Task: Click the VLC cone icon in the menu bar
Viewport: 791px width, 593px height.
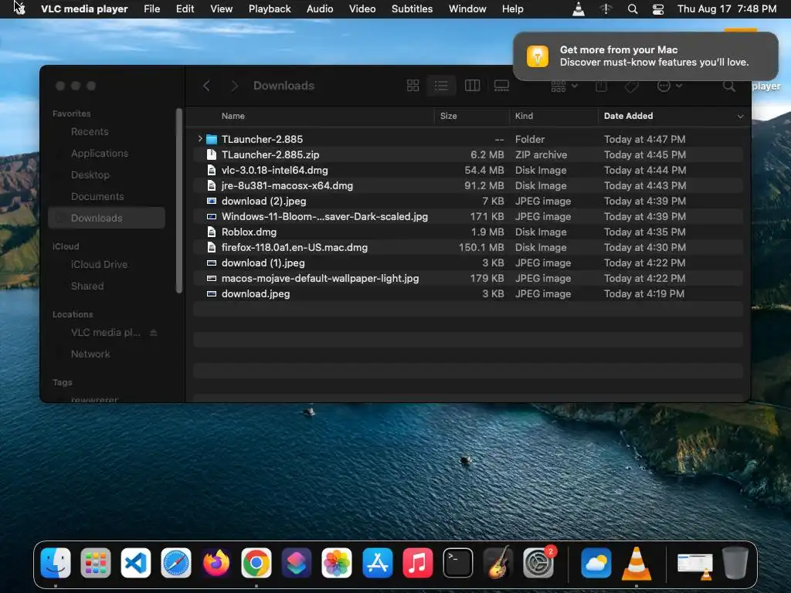Action: pos(578,9)
